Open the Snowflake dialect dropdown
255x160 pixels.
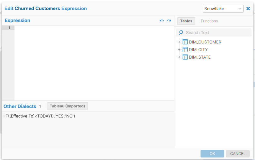click(223, 9)
